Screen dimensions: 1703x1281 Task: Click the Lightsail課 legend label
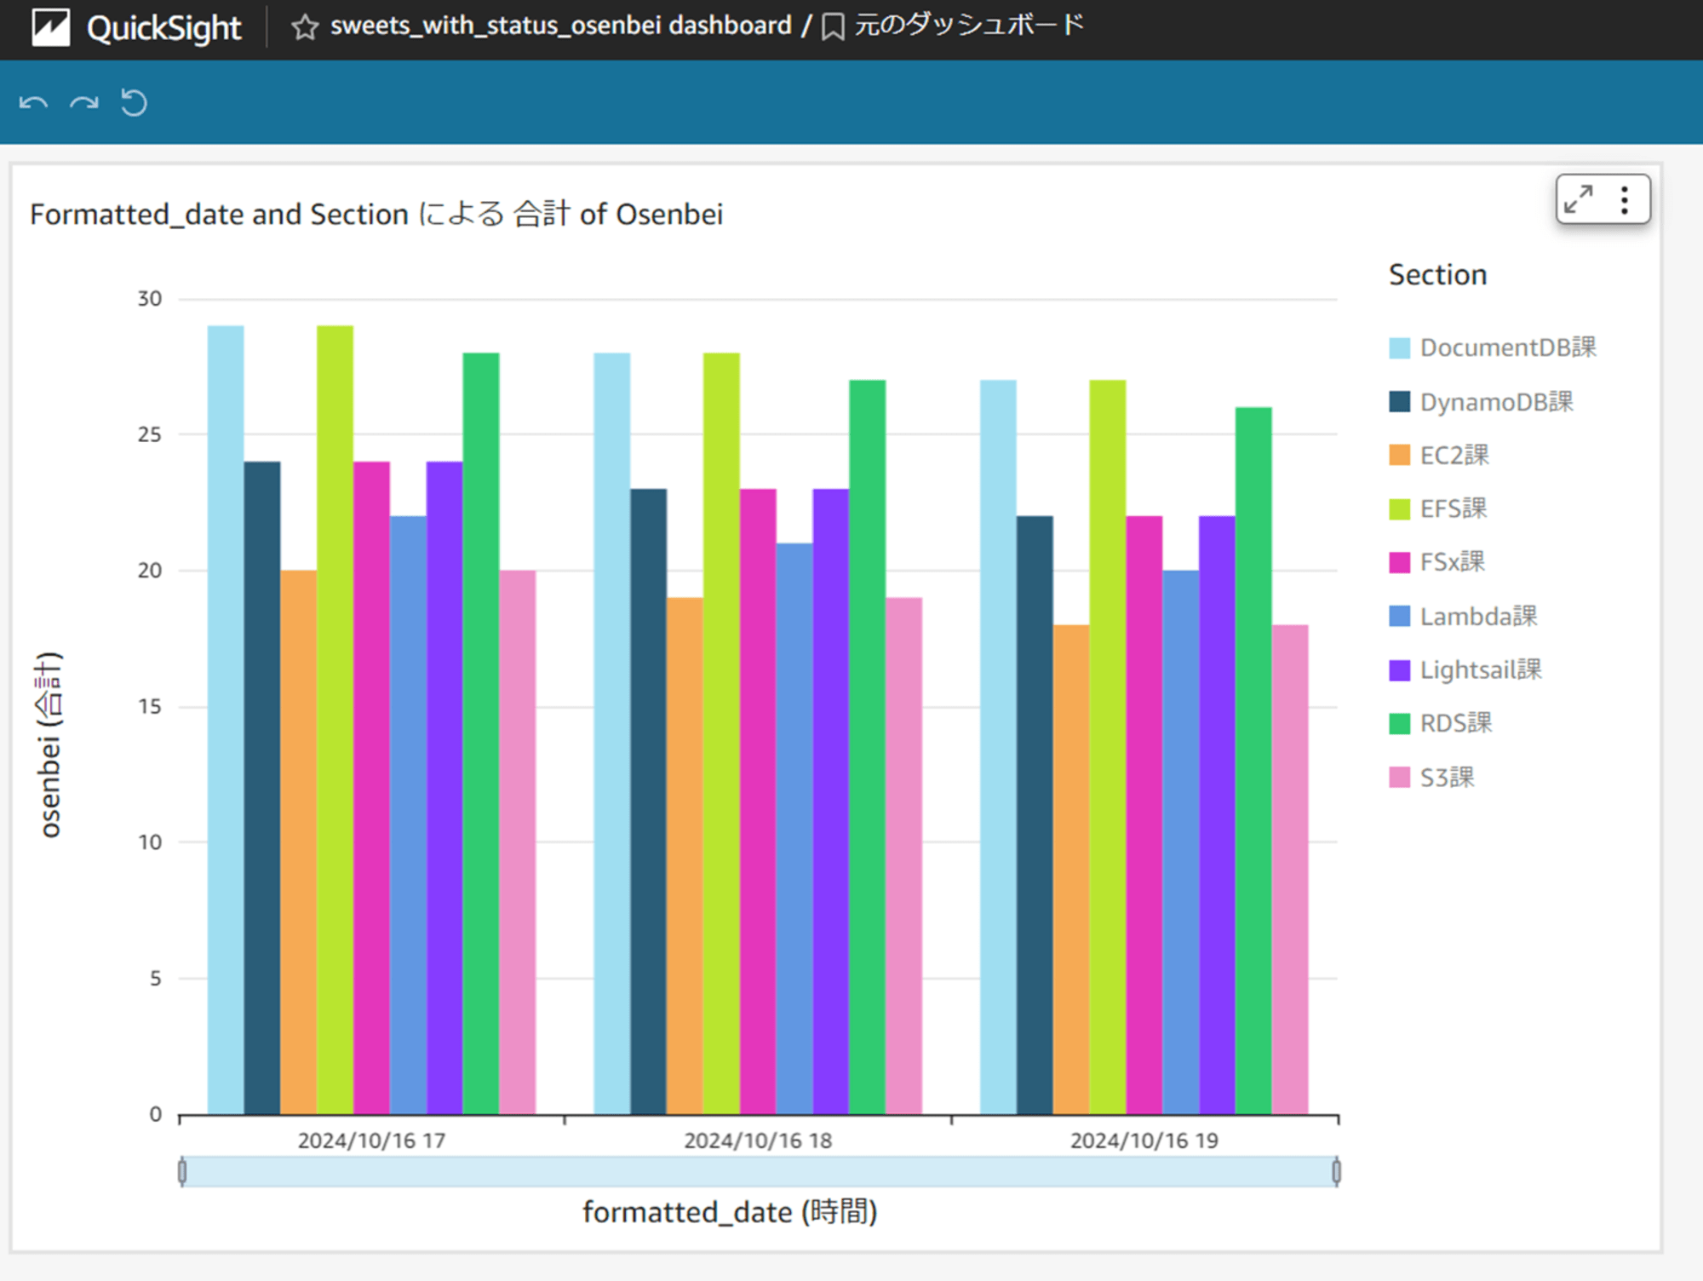tap(1481, 669)
